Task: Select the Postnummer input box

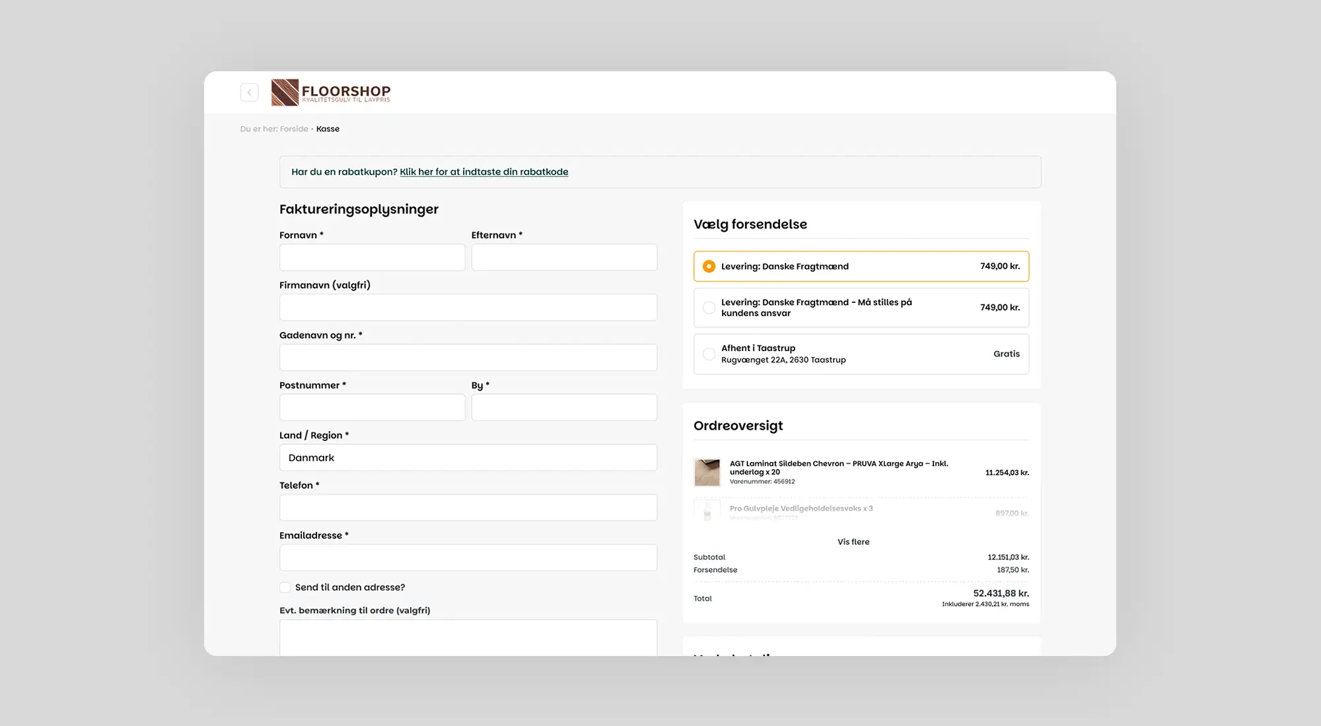Action: point(372,407)
